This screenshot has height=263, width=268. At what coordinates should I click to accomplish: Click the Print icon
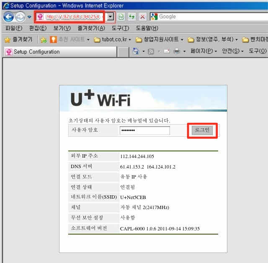pos(177,51)
